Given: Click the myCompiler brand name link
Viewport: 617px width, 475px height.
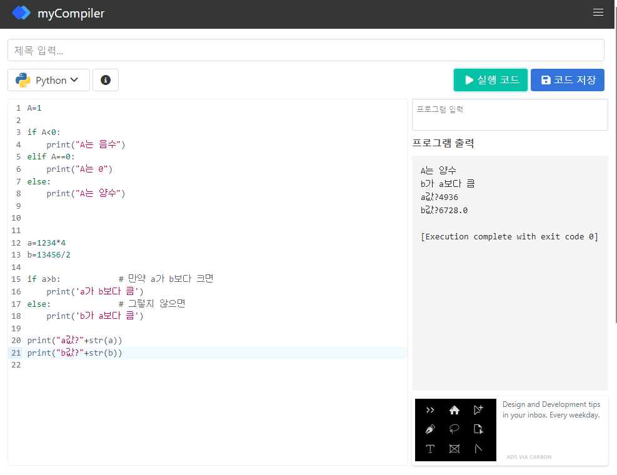Looking at the screenshot, I should coord(71,13).
